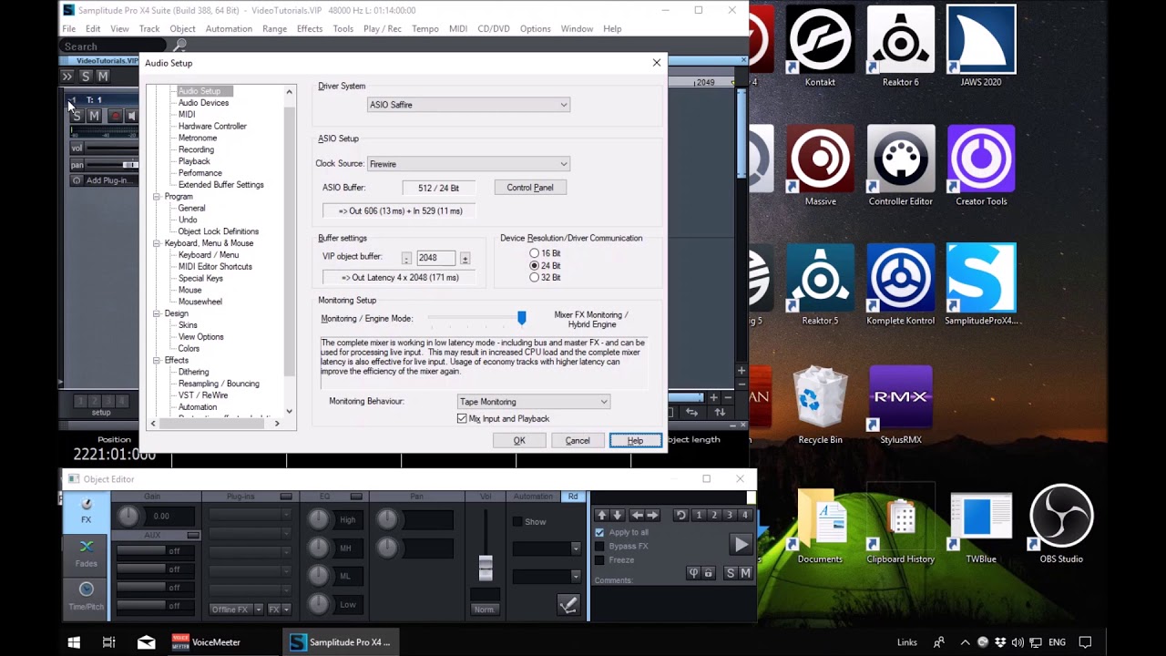Screen dimensions: 1166x656
Task: Collapse the Program tree node
Action: 157,197
